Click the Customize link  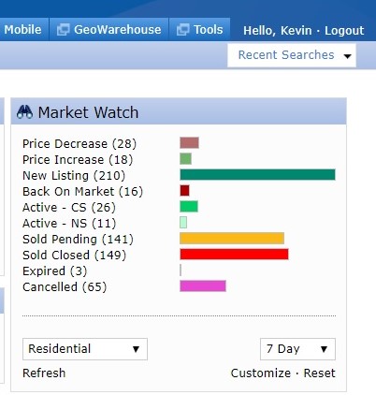tap(261, 373)
